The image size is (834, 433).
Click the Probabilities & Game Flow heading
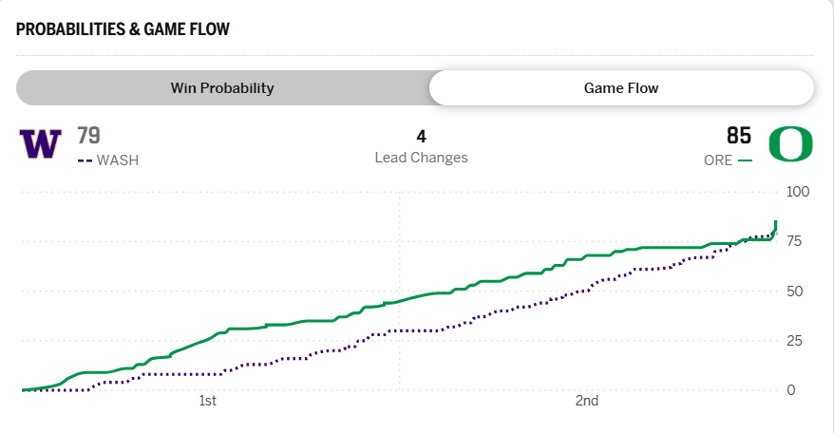(123, 28)
